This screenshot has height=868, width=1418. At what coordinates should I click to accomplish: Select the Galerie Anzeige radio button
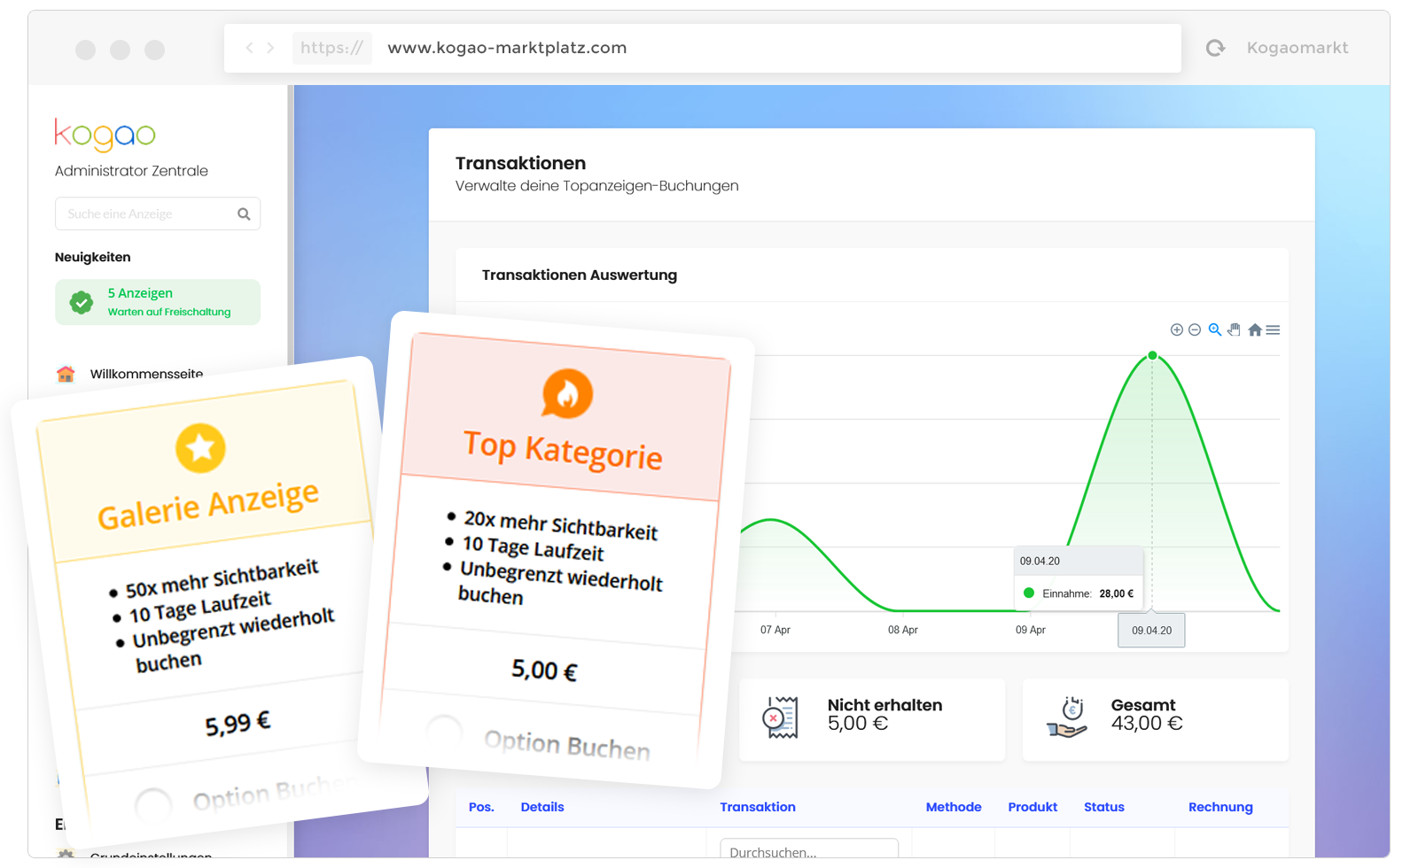[153, 804]
